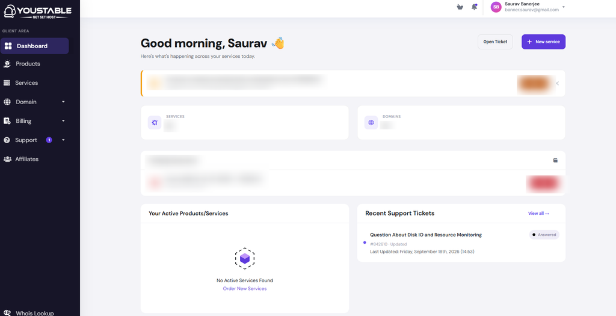Click the Services stat card icon
Screen dimensions: 616x316
[155, 122]
